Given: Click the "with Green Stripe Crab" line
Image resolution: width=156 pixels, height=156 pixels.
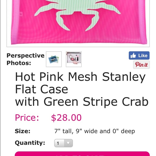Looking at the screenshot, I should pyautogui.click(x=82, y=102).
